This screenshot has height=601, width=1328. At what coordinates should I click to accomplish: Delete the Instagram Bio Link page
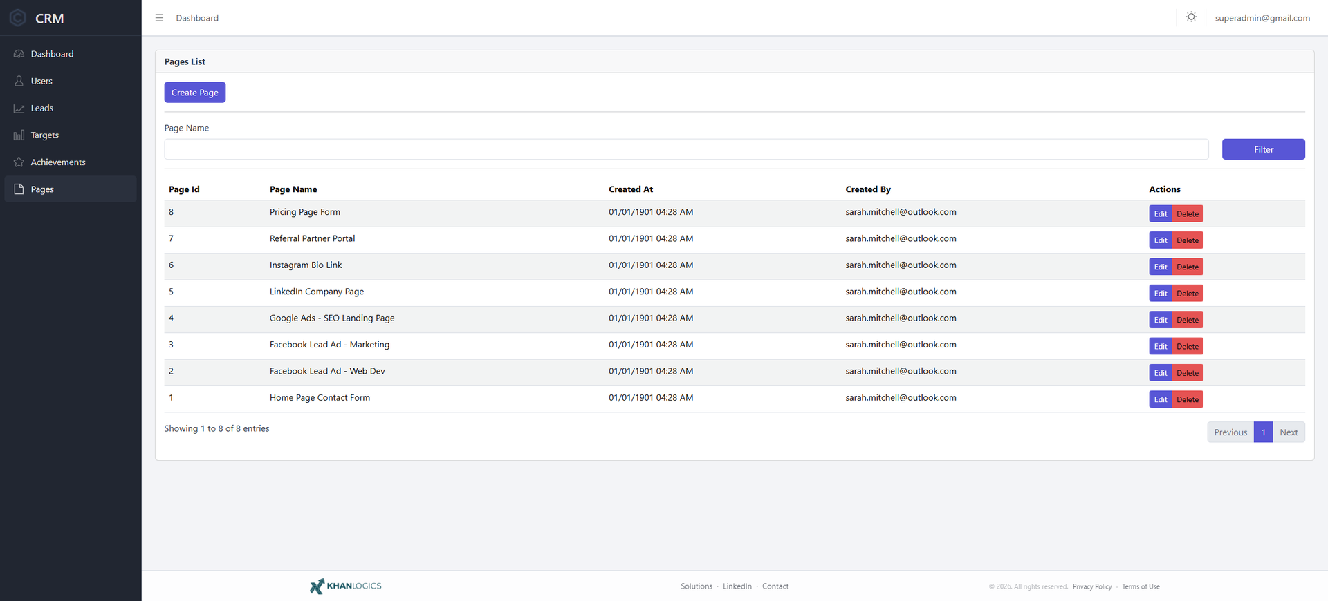click(x=1188, y=267)
